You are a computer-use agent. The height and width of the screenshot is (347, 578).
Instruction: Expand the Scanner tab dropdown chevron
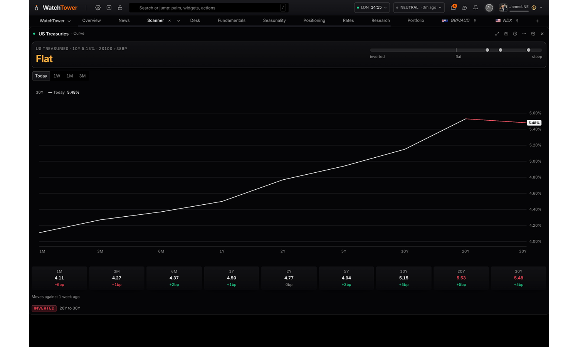pos(179,21)
